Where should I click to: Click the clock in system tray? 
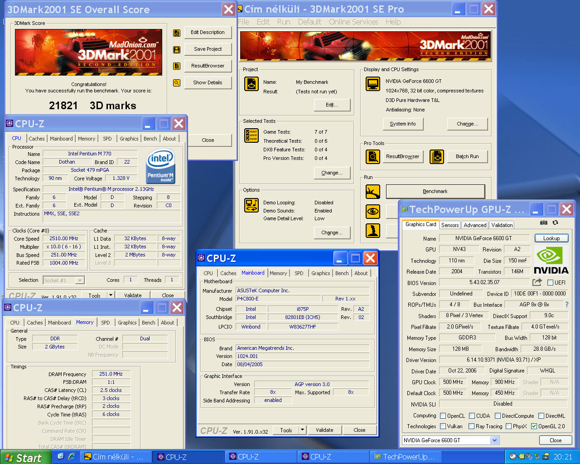563,457
